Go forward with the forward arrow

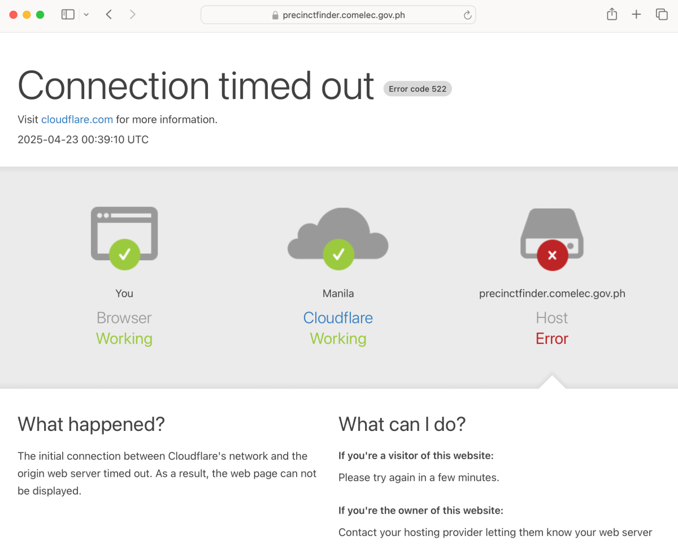133,15
